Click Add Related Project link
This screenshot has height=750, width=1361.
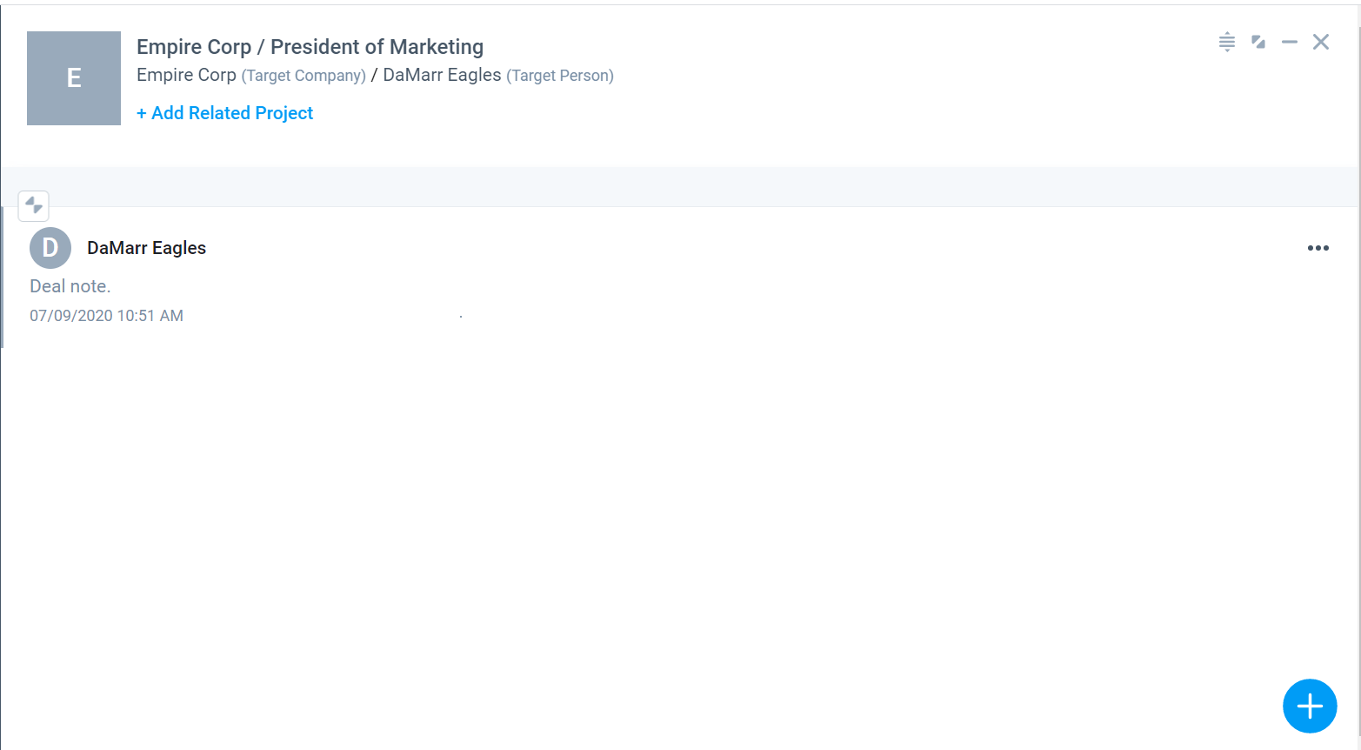coord(224,113)
